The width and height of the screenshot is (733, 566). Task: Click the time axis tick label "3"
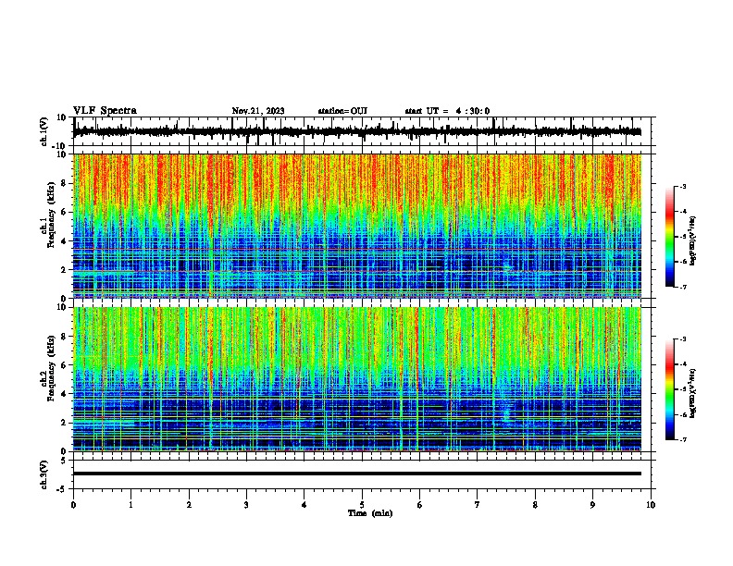[246, 505]
